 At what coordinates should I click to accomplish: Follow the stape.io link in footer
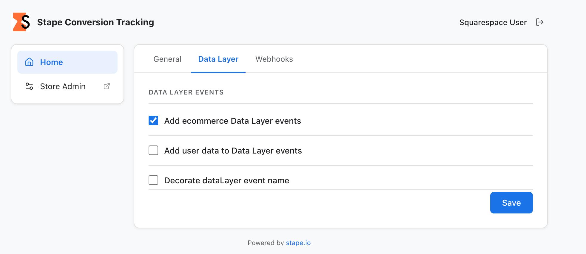[x=298, y=243]
